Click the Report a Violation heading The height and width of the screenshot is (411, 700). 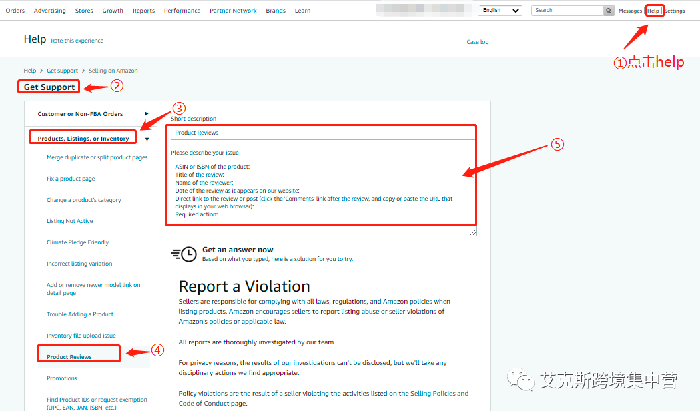point(244,286)
